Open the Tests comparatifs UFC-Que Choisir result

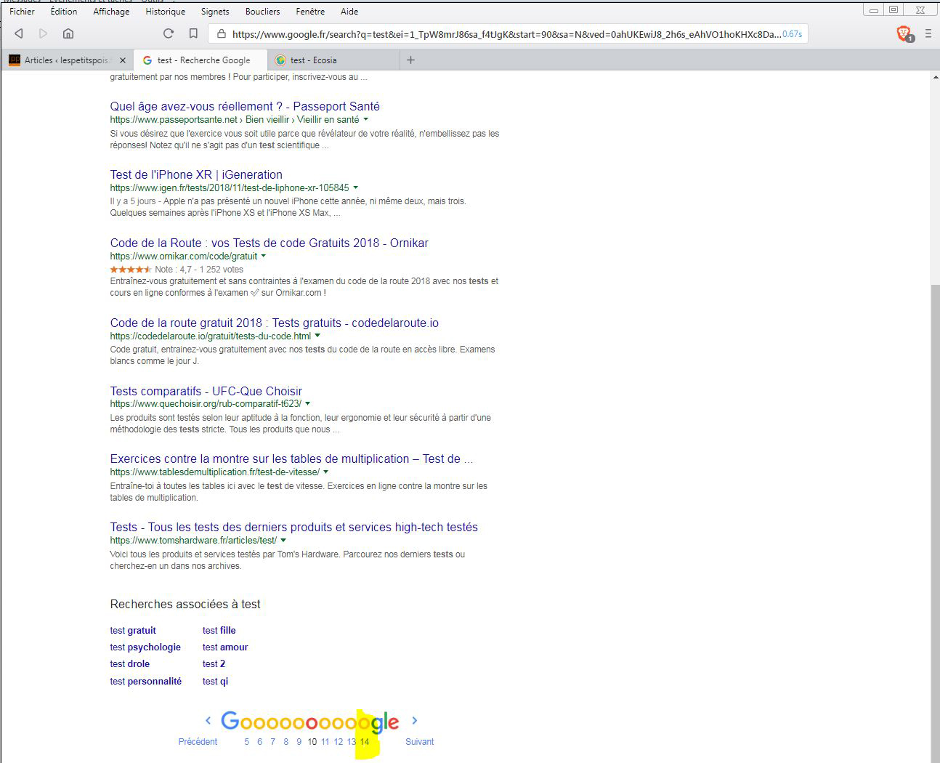tap(206, 391)
